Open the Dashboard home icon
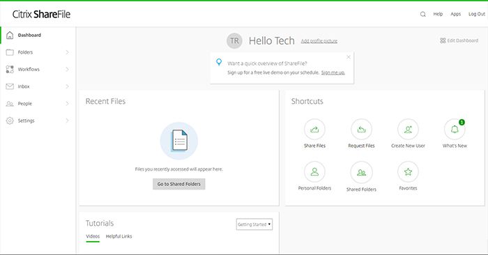Viewport: 488px width, 255px height. tap(10, 35)
